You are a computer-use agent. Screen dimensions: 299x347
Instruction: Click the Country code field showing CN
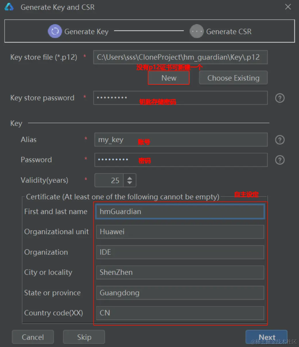click(180, 313)
